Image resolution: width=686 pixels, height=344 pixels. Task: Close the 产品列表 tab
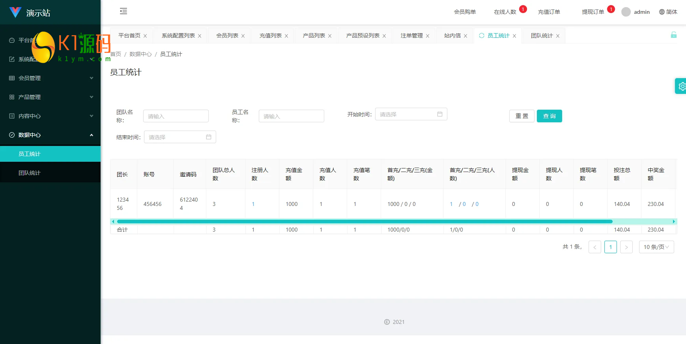click(x=330, y=36)
